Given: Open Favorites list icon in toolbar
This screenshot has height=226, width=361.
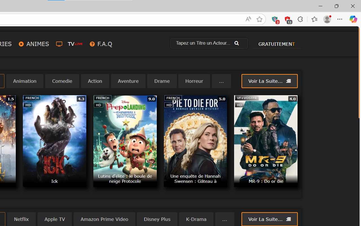Looking at the screenshot, I should click(314, 19).
